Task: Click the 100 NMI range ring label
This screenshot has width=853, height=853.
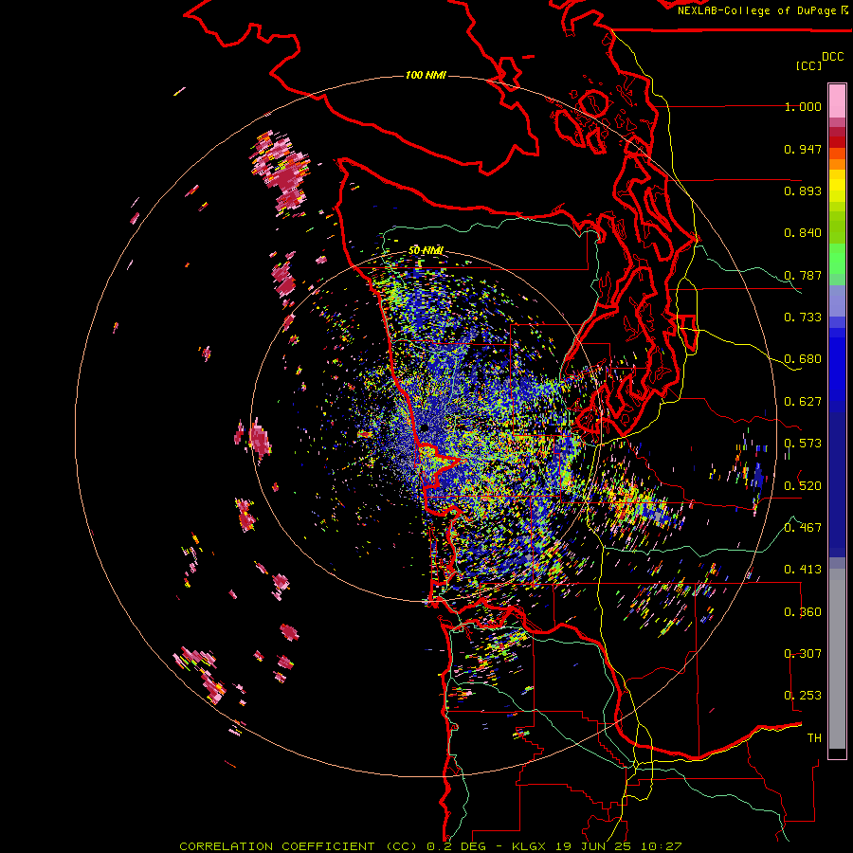Action: click(x=426, y=75)
